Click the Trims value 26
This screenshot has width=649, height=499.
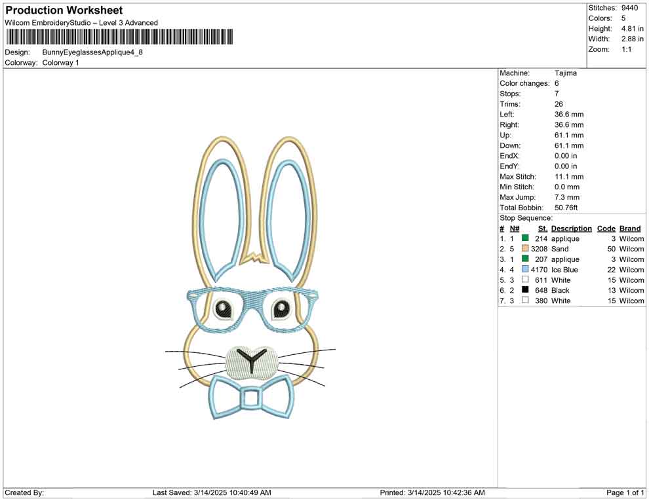(x=559, y=104)
